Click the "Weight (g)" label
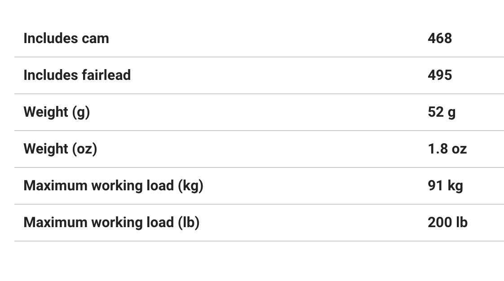Screen dimensions: 504x281 pos(57,112)
